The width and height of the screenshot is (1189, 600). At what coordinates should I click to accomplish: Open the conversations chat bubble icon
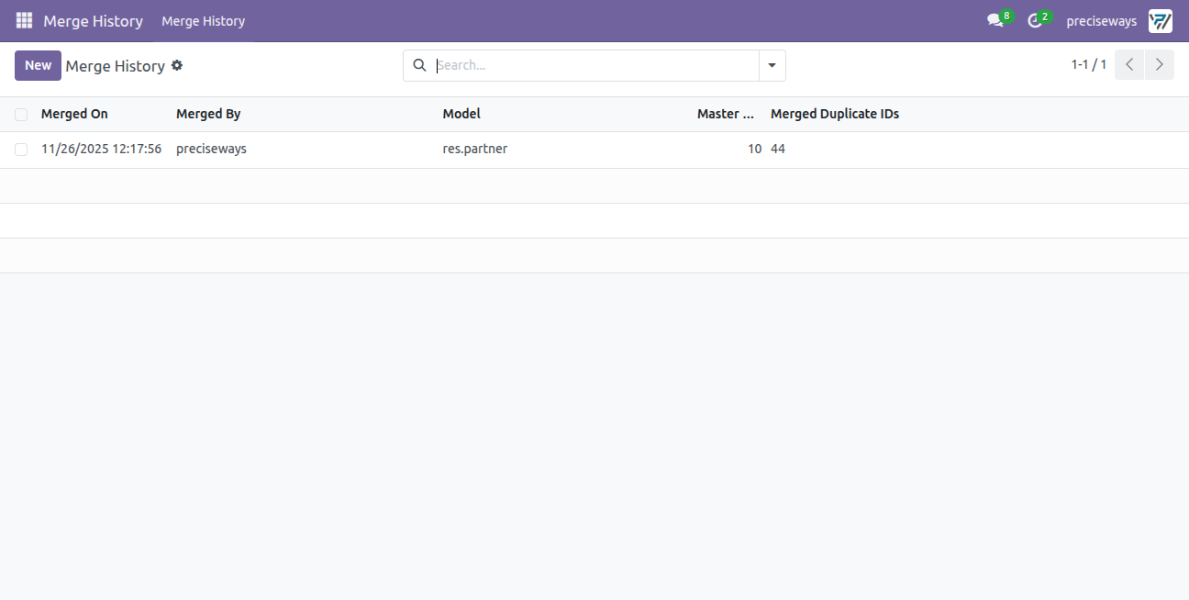click(x=995, y=20)
